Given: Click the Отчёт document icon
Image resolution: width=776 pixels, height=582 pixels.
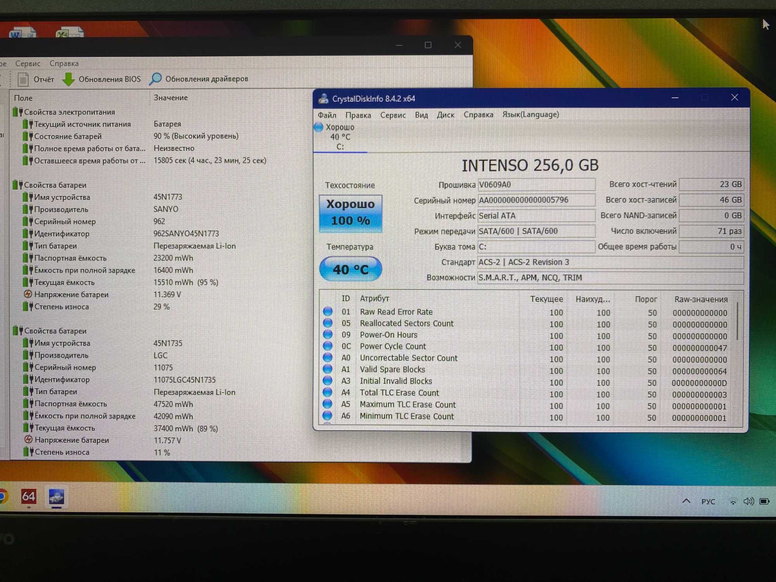Looking at the screenshot, I should click(x=23, y=79).
